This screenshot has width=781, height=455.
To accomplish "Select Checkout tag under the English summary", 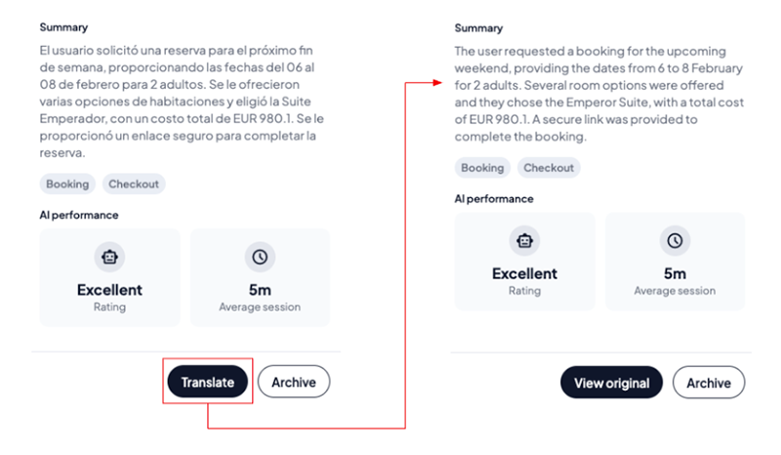I will click(x=549, y=168).
